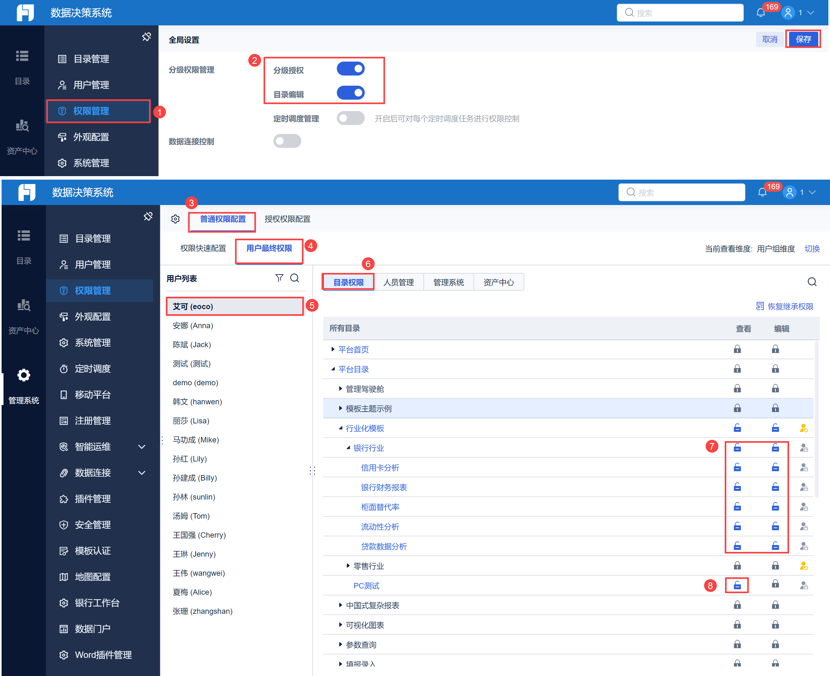Click the 保存 button
The image size is (830, 676).
coord(803,39)
